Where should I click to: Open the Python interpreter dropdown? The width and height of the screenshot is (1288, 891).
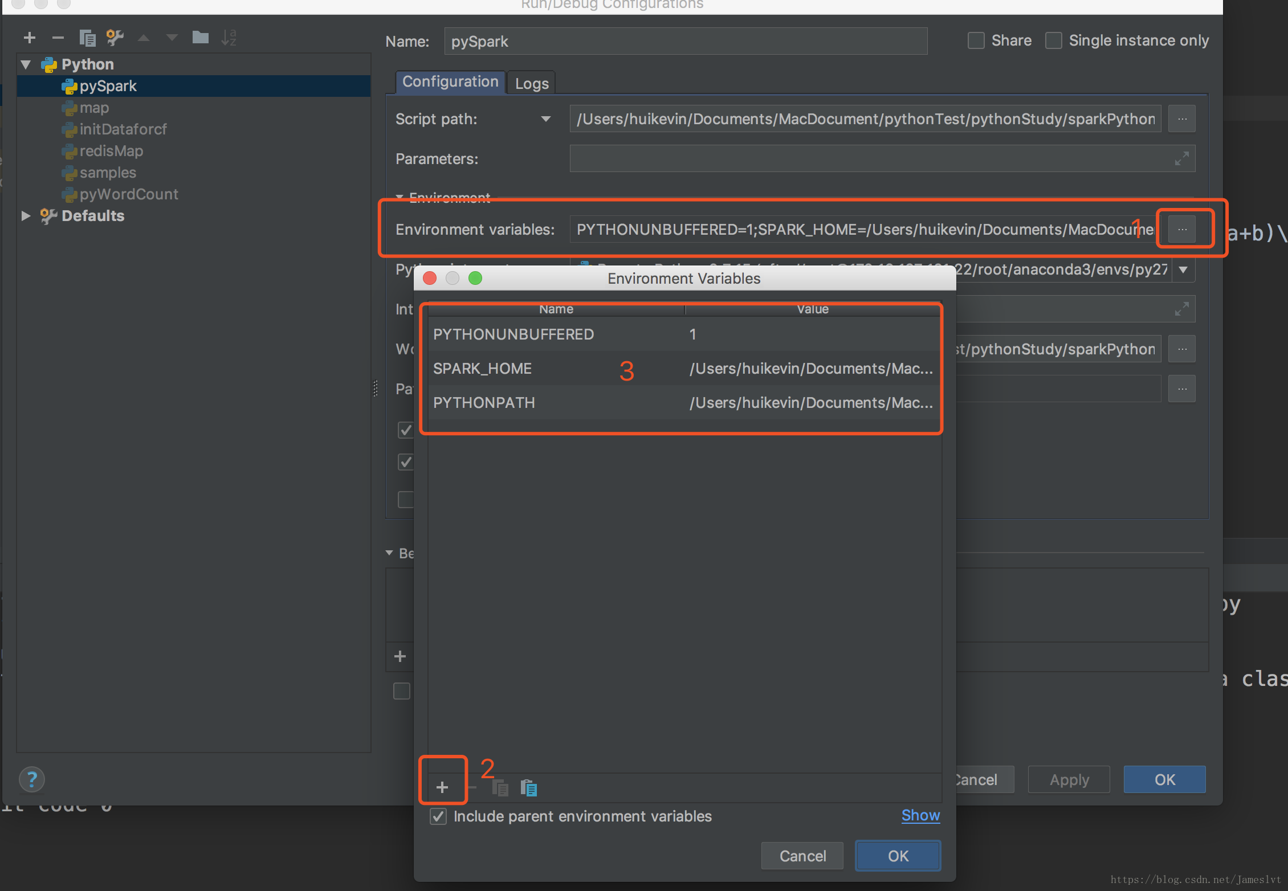click(1183, 269)
